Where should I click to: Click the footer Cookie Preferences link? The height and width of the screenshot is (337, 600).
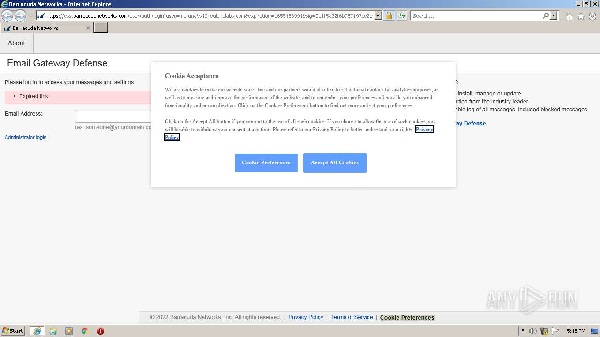point(407,318)
